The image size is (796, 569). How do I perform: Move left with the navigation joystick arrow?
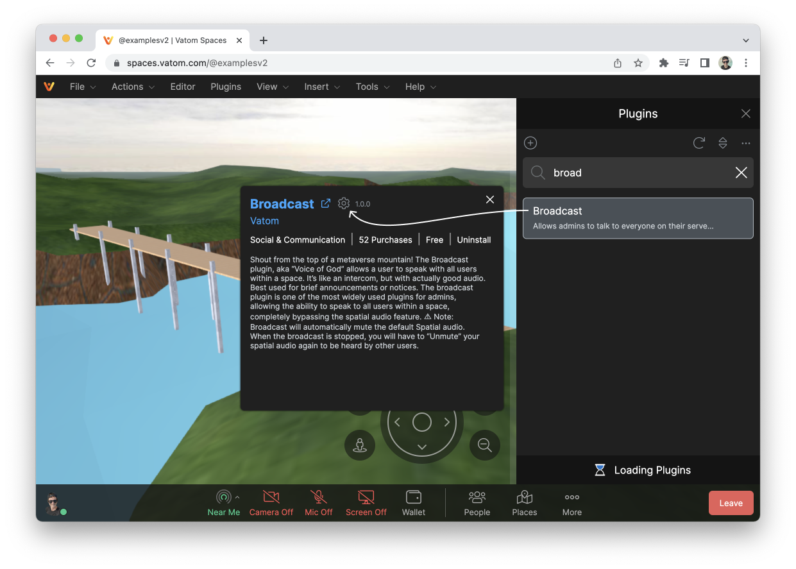coord(397,422)
